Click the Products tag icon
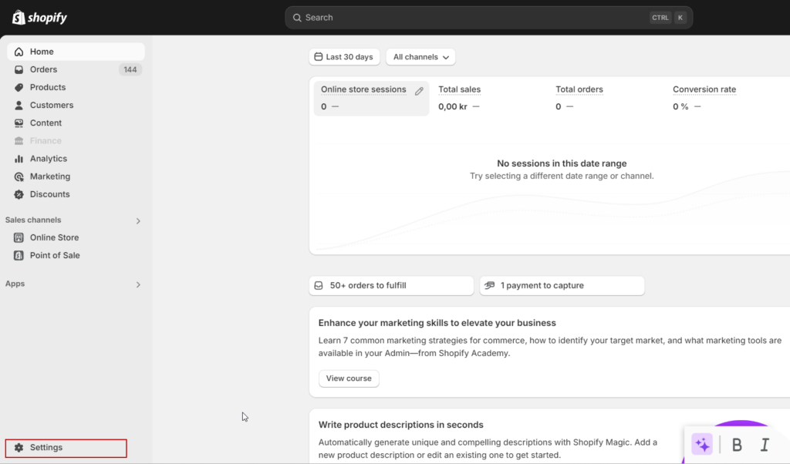This screenshot has width=790, height=464. (19, 88)
